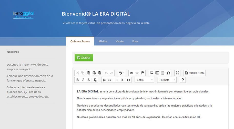Toggle italic text formatting

tap(83, 80)
